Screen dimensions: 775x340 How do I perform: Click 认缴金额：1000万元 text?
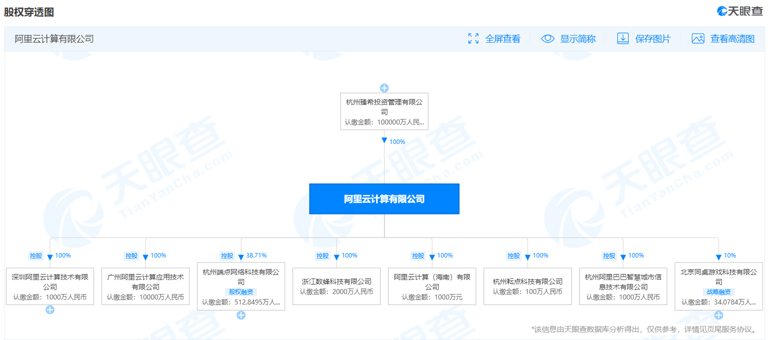[432, 297]
